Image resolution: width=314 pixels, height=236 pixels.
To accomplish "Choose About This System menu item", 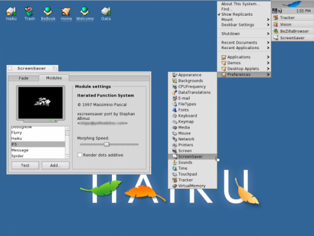I will tap(244, 4).
